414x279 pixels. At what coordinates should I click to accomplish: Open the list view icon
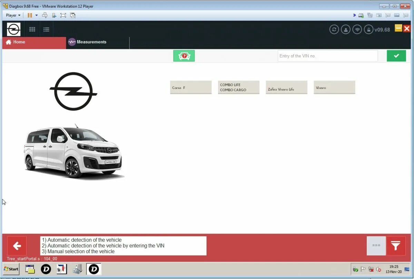tap(46, 30)
